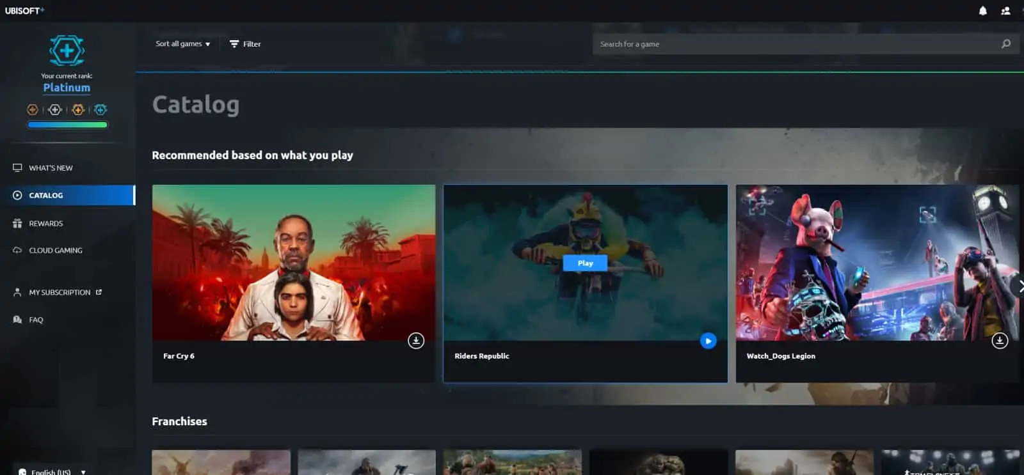Click the search magnifier icon
The height and width of the screenshot is (475, 1024).
tap(1006, 43)
